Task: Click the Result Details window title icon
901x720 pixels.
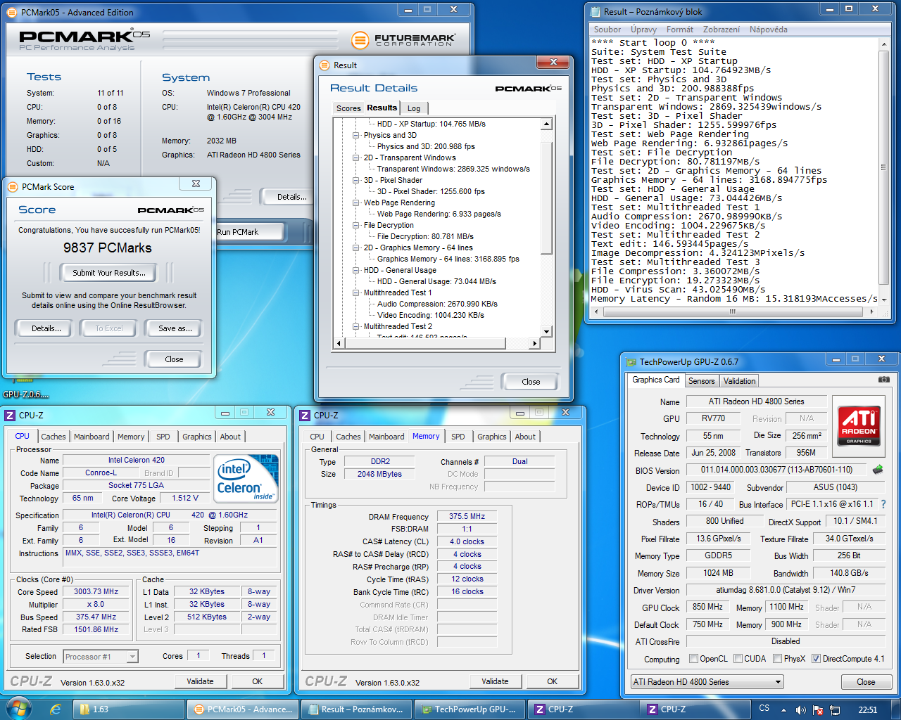Action: click(325, 65)
